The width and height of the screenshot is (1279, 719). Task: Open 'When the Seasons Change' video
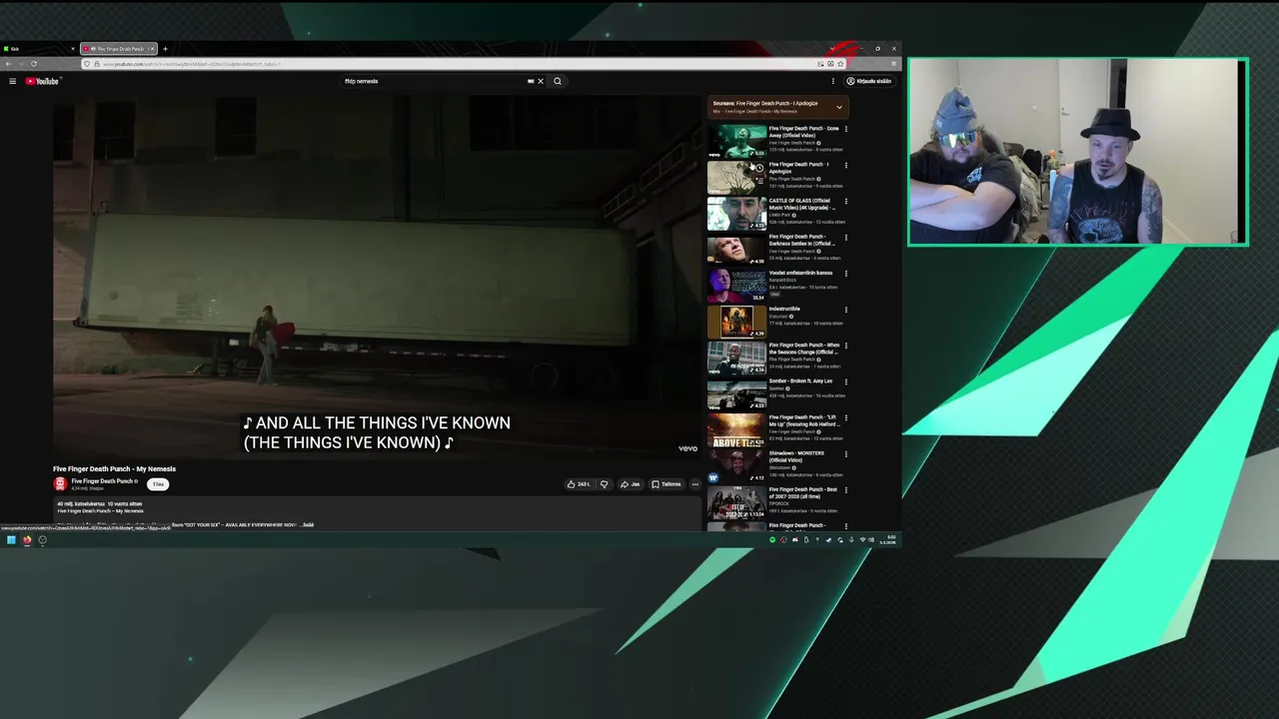coord(736,359)
